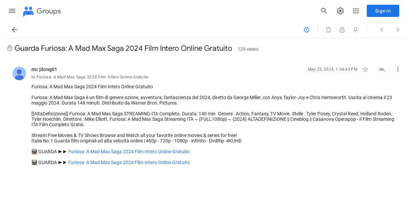Open the settings gear
The height and width of the screenshot is (203, 406).
[340, 11]
